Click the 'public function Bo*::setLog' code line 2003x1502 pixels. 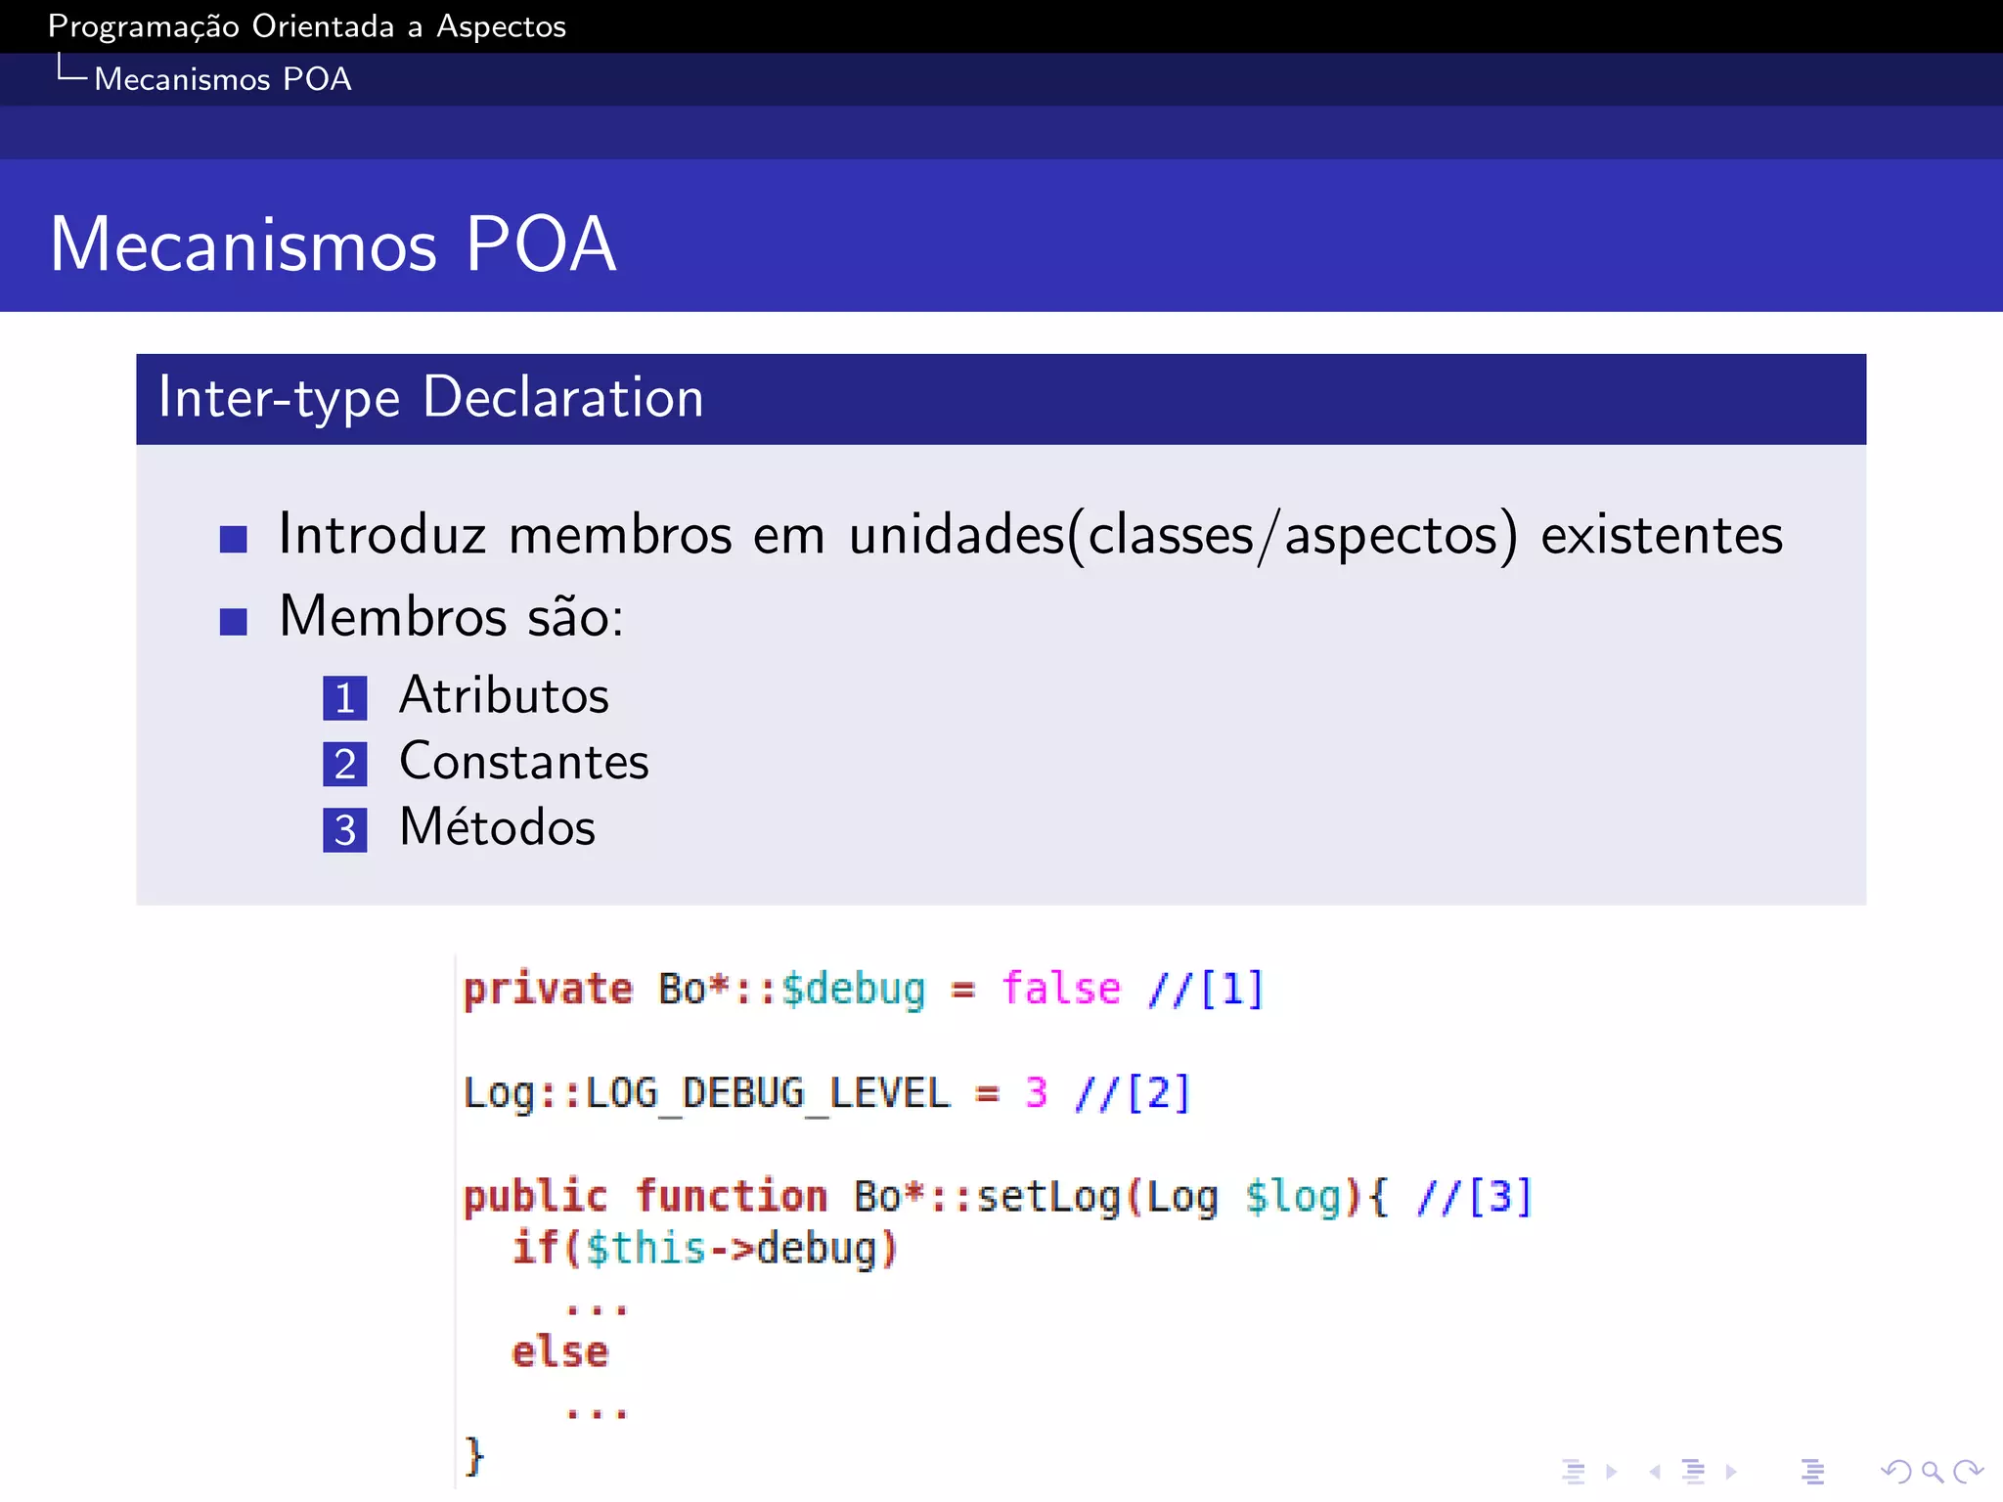[x=998, y=1197]
